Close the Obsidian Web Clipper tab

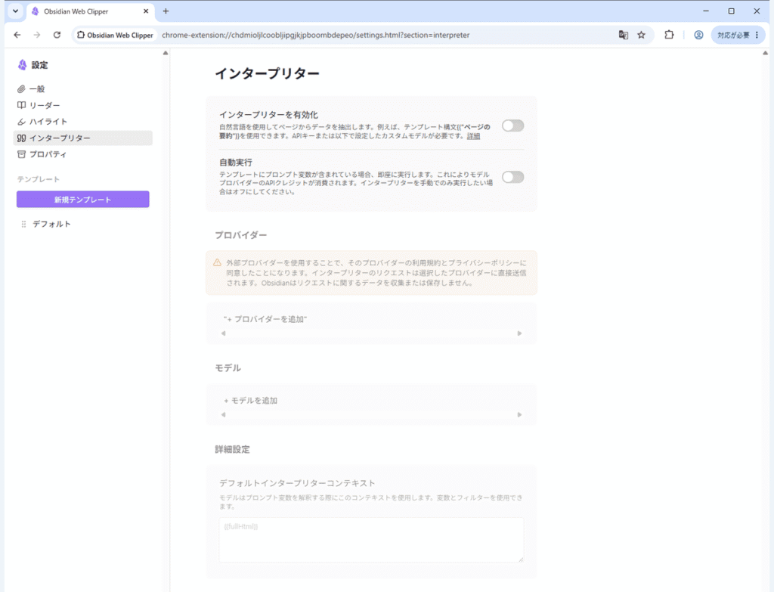(146, 11)
